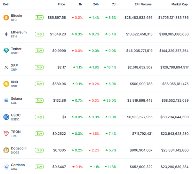The image size is (192, 174).
Task: Click the USDC logo icon
Action: click(6, 117)
